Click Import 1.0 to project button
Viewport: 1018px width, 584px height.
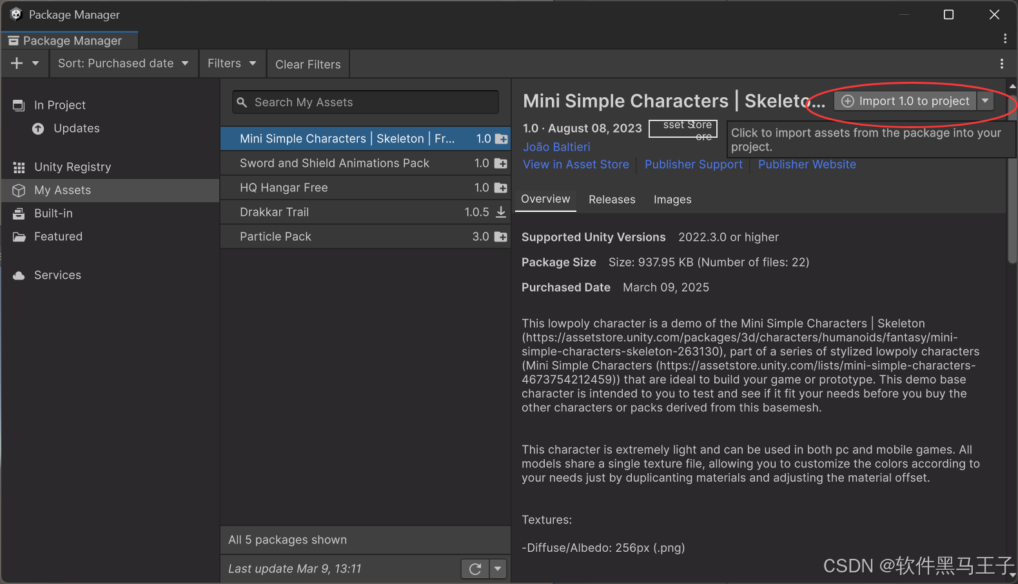pos(905,101)
